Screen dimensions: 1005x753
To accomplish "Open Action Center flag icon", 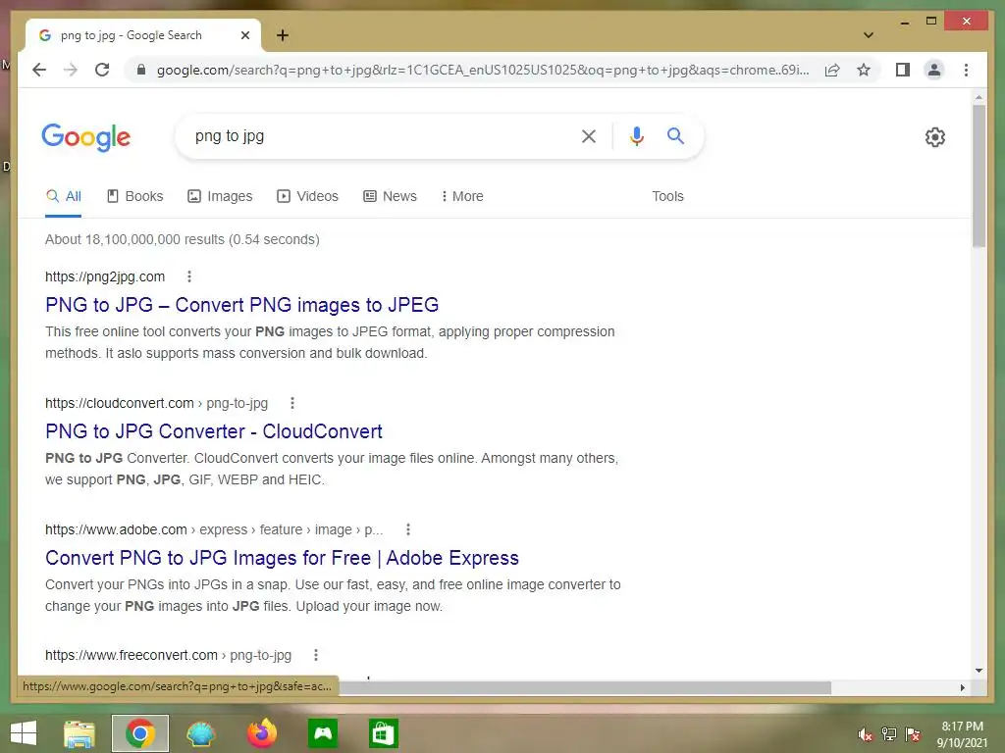I will coord(912,734).
